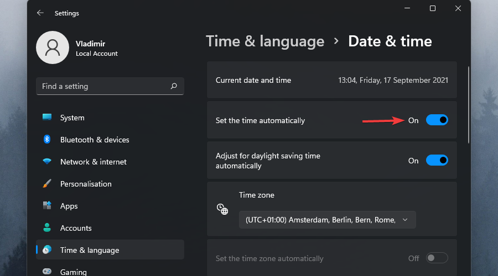Open the Time zone dropdown
Viewport: 498px width, 276px height.
click(327, 220)
